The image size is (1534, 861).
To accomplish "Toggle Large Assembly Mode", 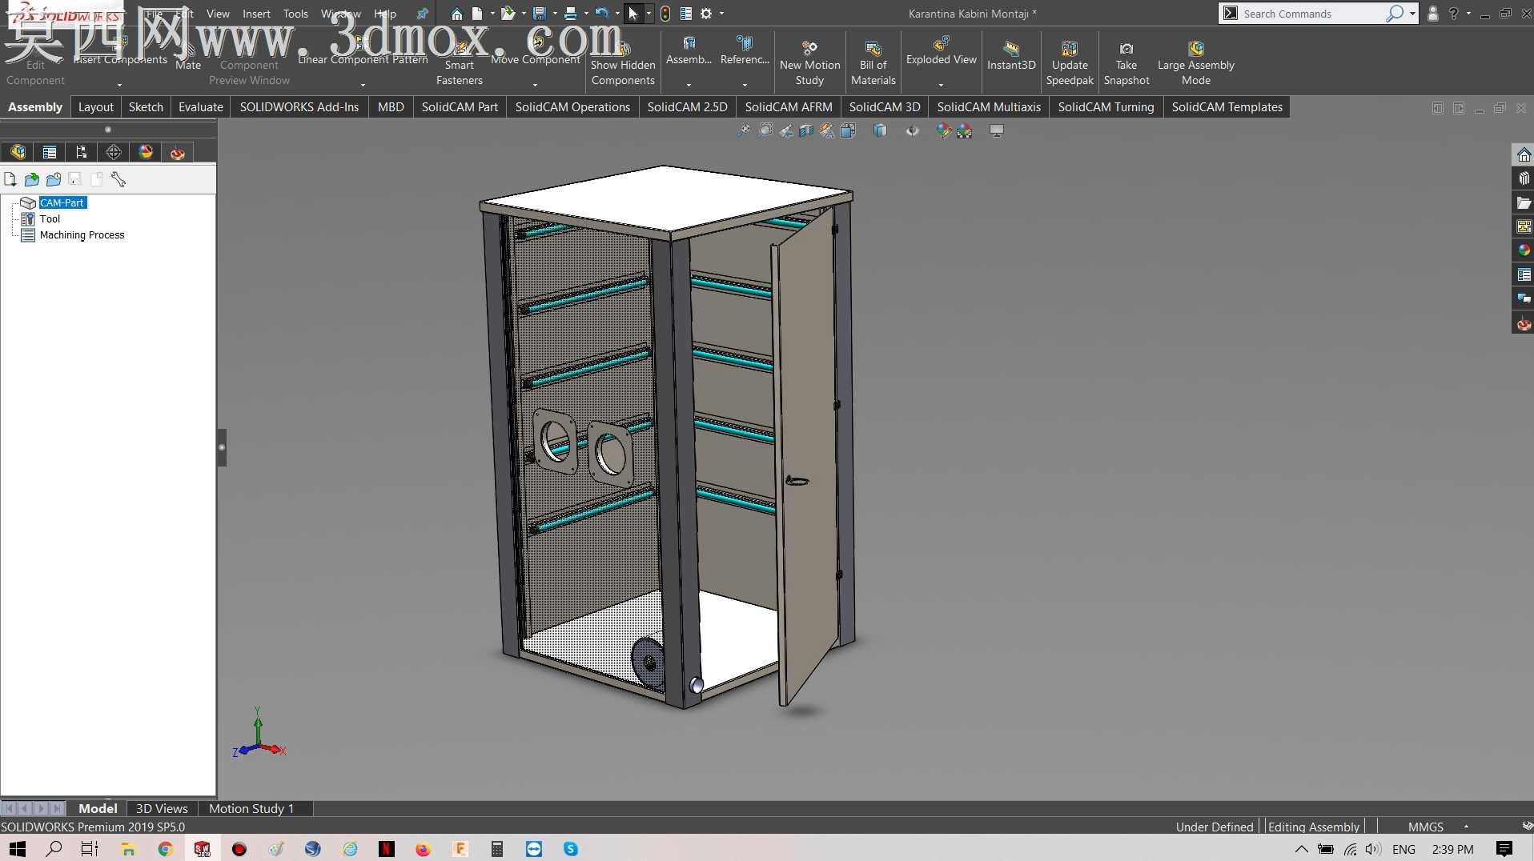I will tap(1195, 62).
